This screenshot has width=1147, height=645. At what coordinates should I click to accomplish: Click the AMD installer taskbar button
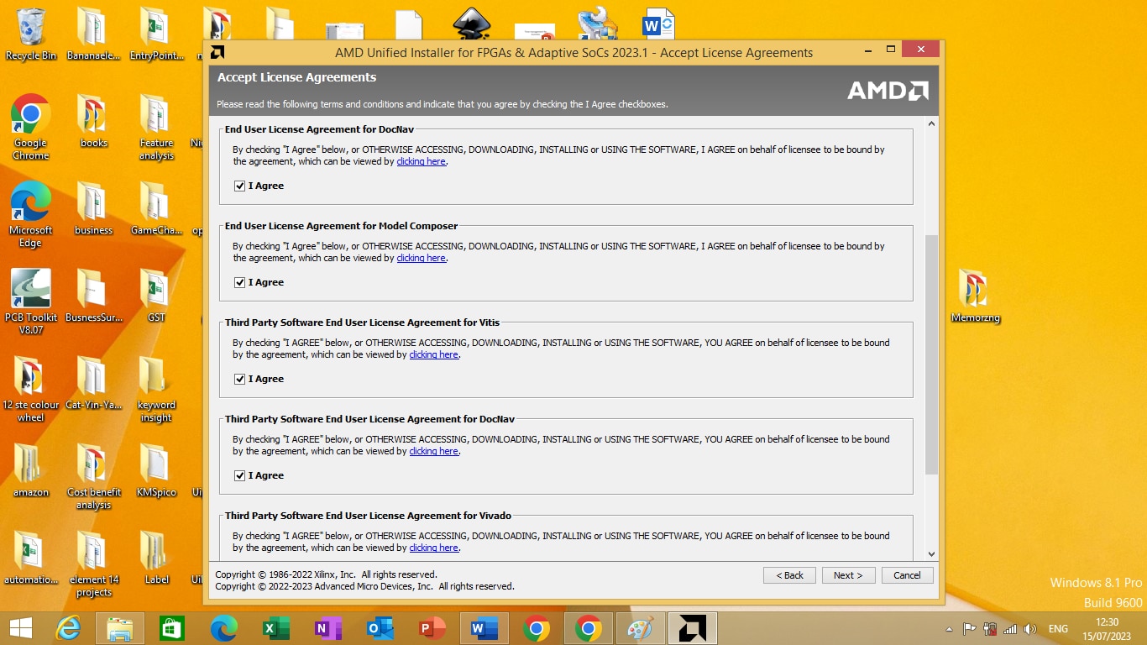[x=693, y=628]
